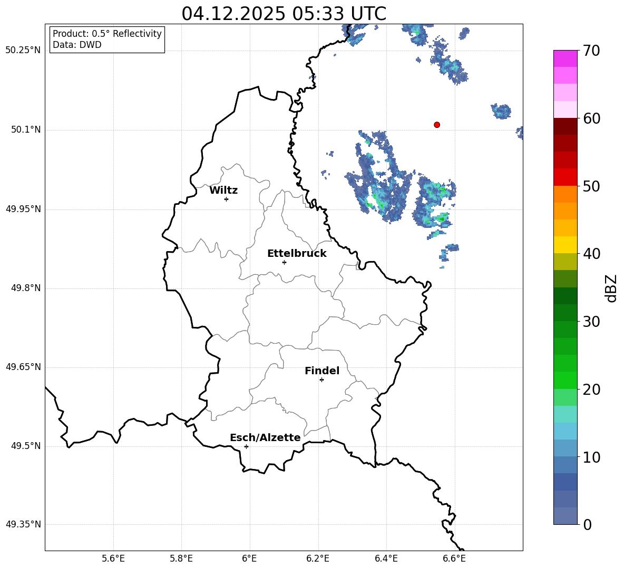
Task: Click the title '04.12.2025 05:33 UTC'
Action: tap(284, 14)
